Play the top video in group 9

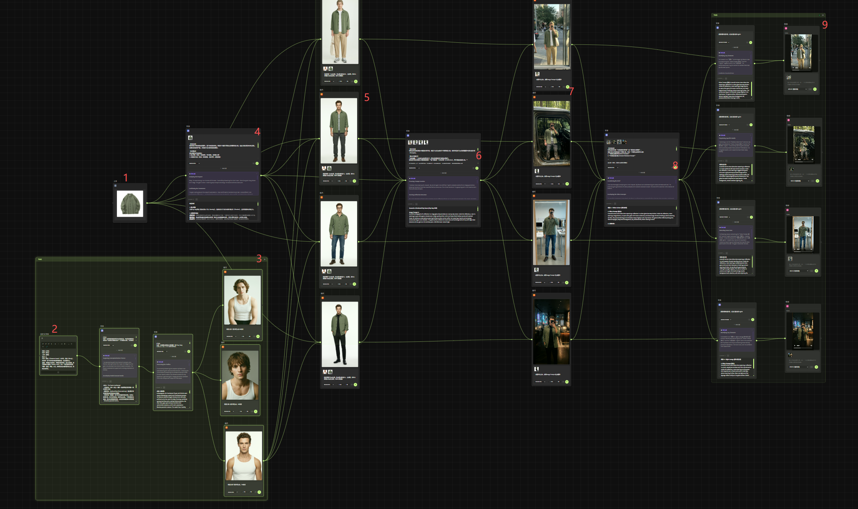pyautogui.click(x=793, y=68)
